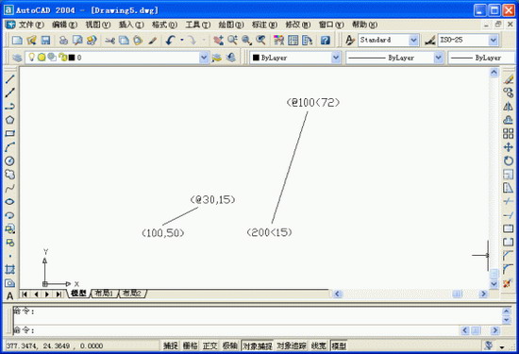The image size is (519, 354).
Task: Disable 对象捕捉 object snap toggle
Action: [x=258, y=346]
